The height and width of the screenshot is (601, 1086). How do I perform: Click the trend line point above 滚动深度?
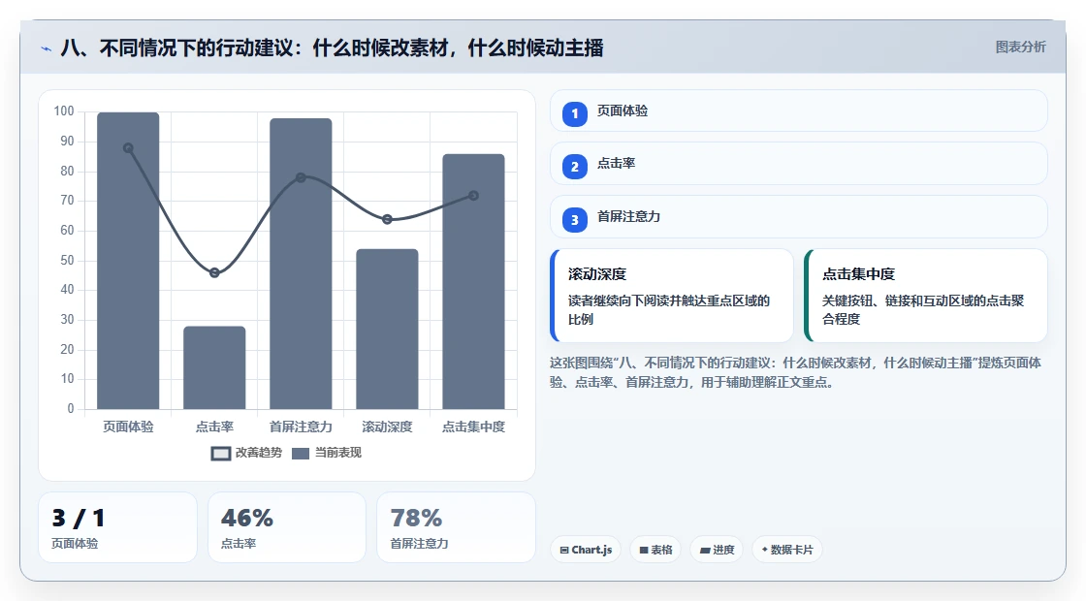[x=387, y=219]
